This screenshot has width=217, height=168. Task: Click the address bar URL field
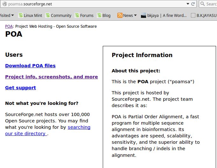click(97, 4)
